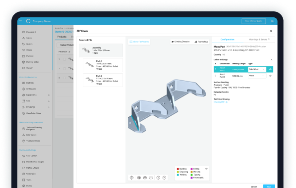Close the 3D Viewer dialog
This screenshot has width=296, height=188.
[271, 31]
